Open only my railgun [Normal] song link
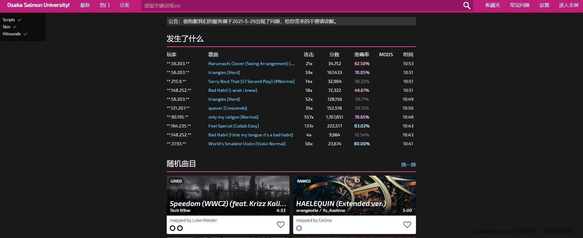 (233, 117)
